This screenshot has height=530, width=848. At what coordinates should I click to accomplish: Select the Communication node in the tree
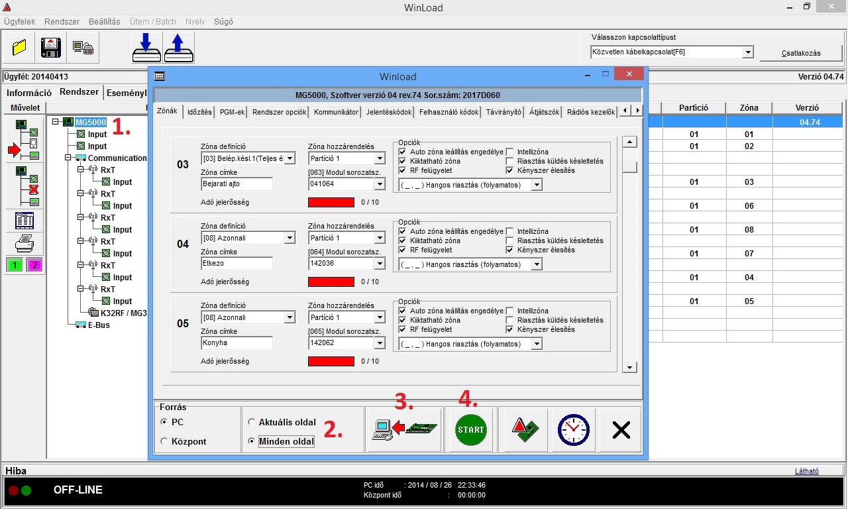[117, 158]
